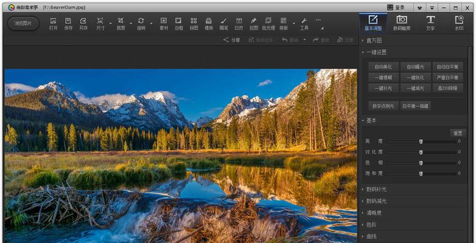Click the 自动白平衡 button
Screen dimensions: 476x243
coord(448,67)
